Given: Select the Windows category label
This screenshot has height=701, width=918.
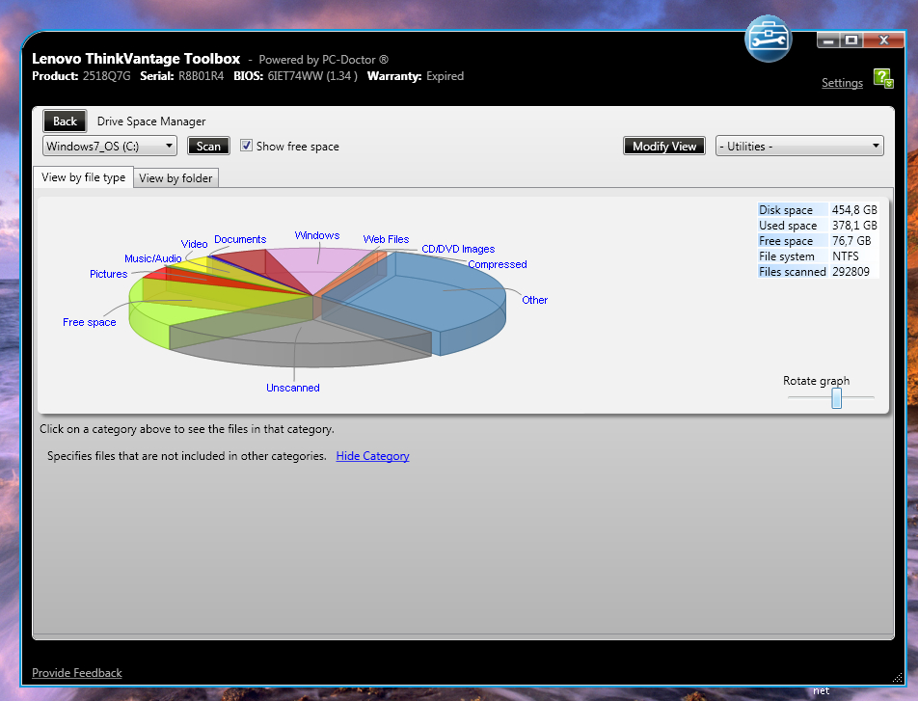Looking at the screenshot, I should 316,235.
